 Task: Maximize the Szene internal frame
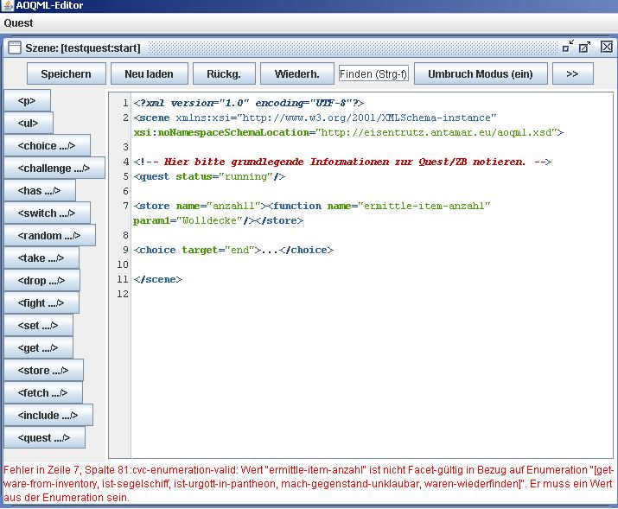click(585, 47)
